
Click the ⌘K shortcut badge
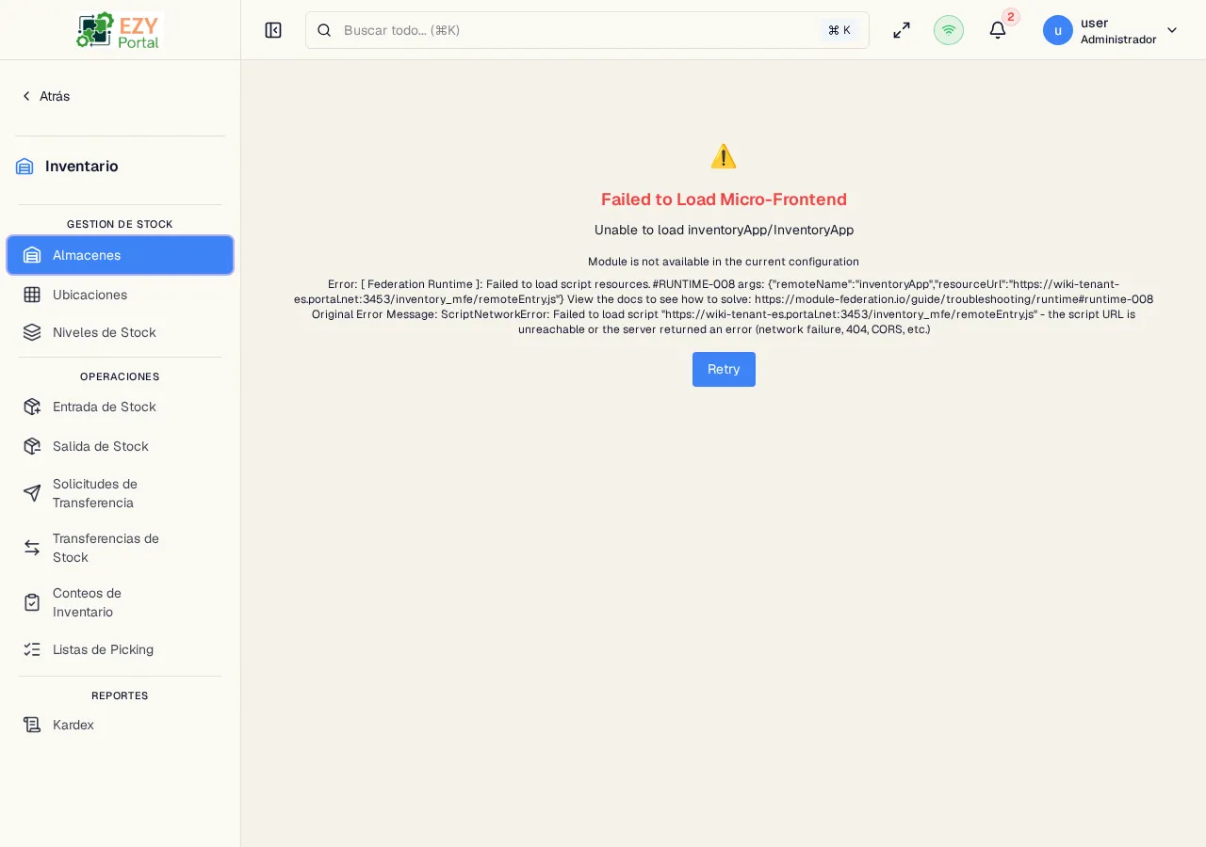click(x=839, y=30)
